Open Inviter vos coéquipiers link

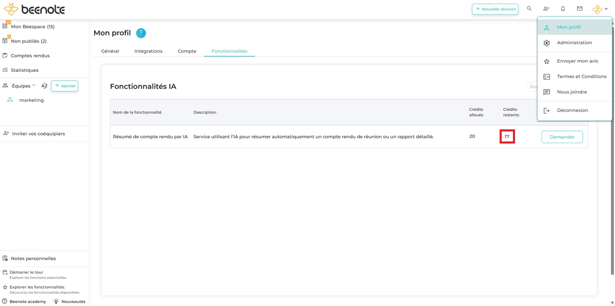(38, 134)
